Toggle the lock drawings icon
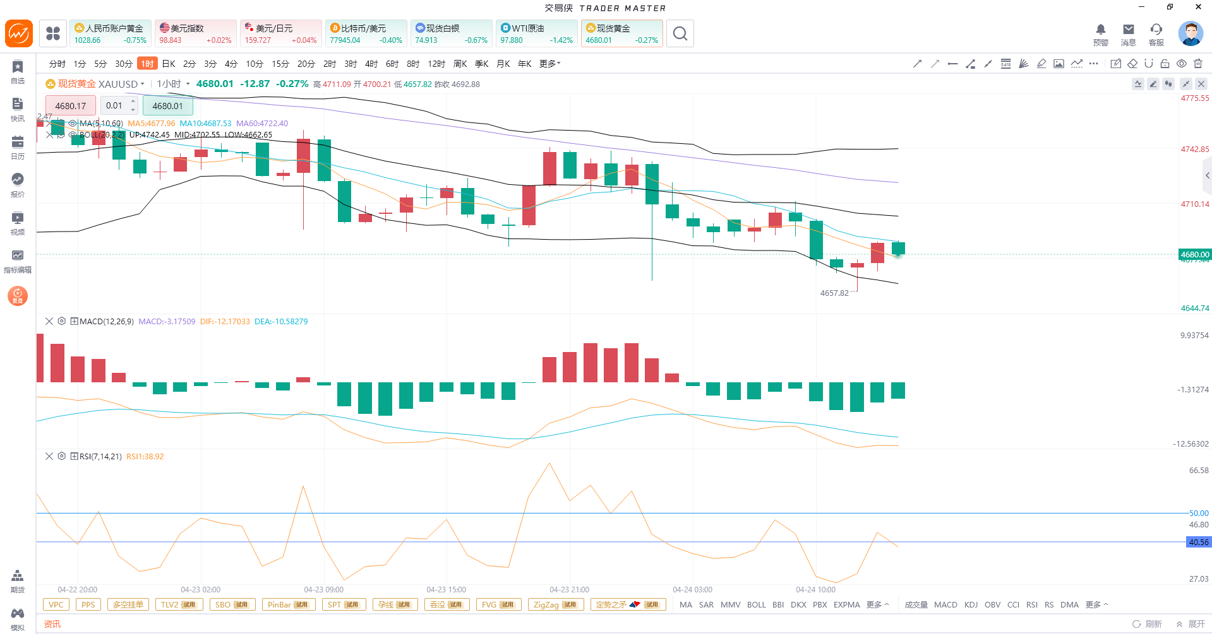Viewport: 1212px width, 634px height. click(x=1165, y=64)
